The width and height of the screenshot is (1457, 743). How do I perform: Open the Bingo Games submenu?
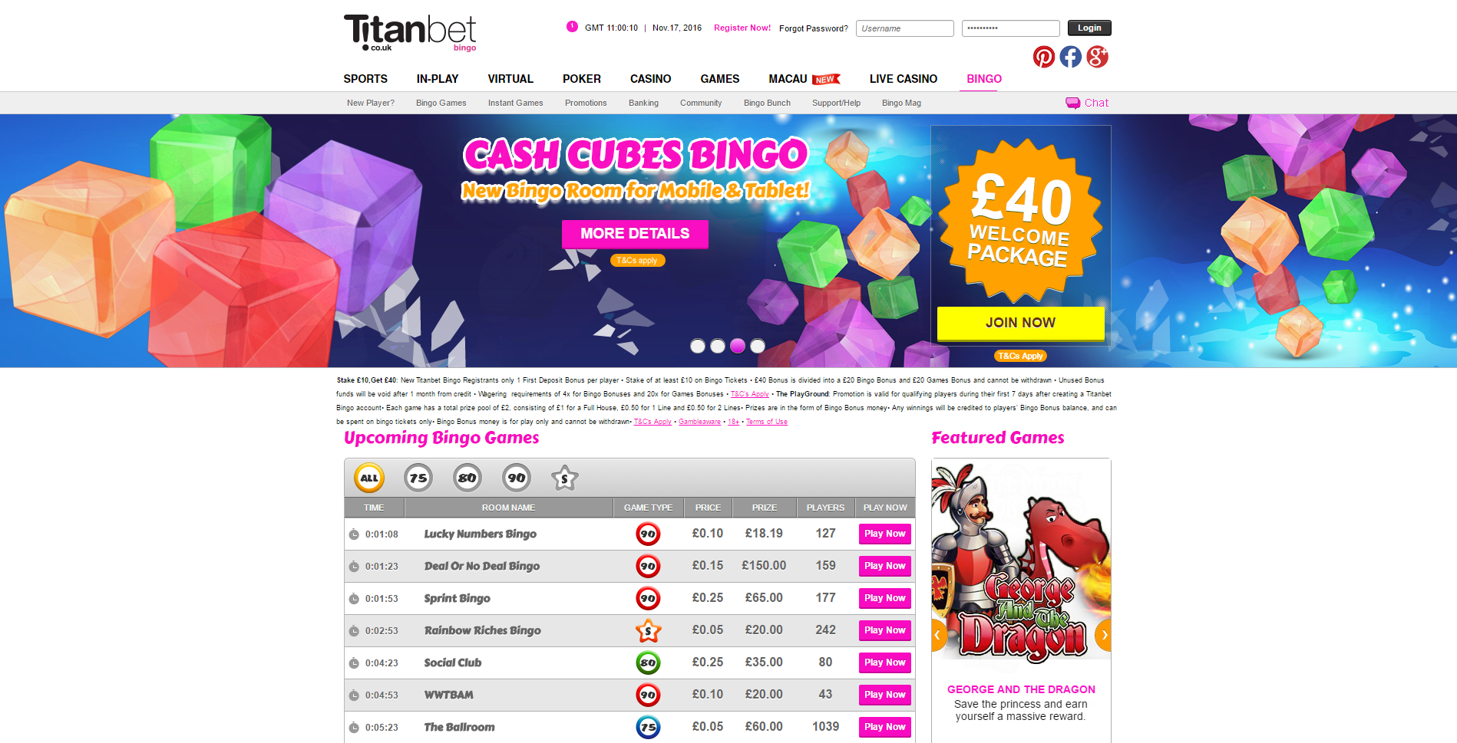point(441,103)
